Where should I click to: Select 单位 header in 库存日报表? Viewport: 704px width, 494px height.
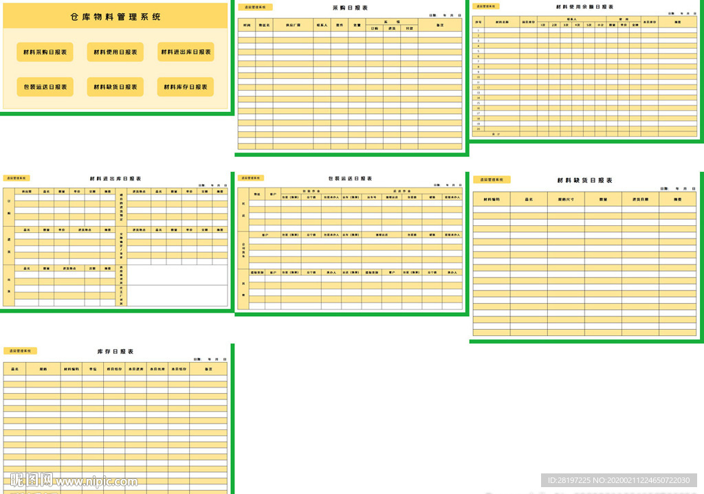point(93,369)
